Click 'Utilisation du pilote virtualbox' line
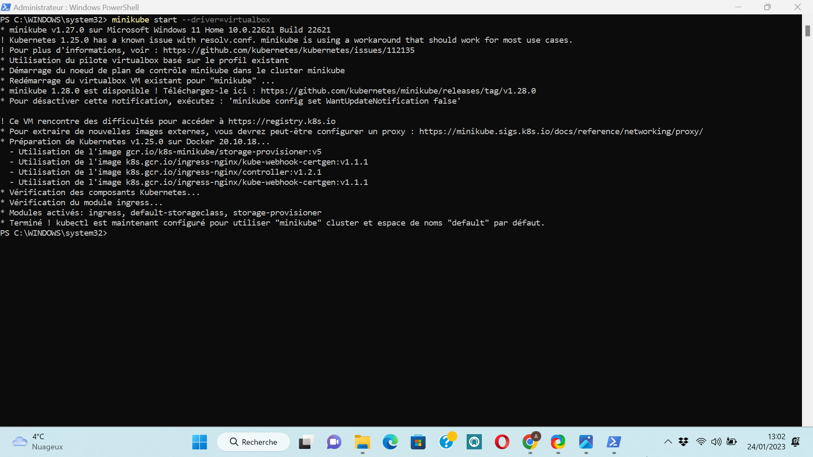Screen dimensions: 813x457 click(144, 61)
